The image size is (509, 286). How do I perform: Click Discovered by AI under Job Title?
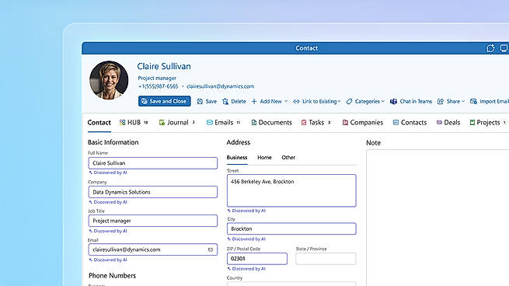[108, 231]
